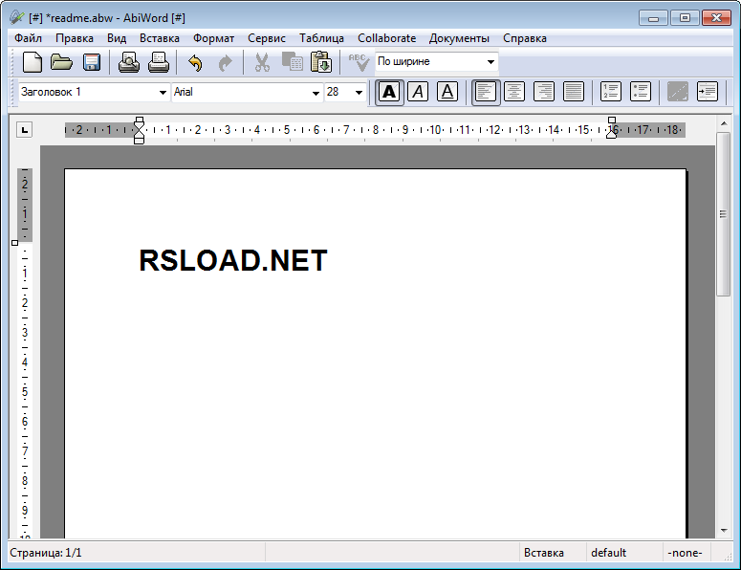Screen dimensions: 741x570
Task: Increase paragraph indent
Action: point(708,92)
